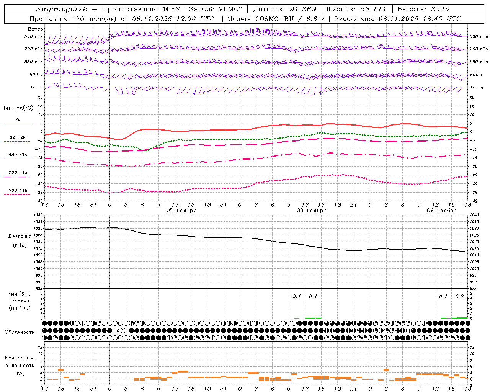Click the 'Ветер' wind panel label
This screenshot has width=490, height=392.
click(x=36, y=29)
